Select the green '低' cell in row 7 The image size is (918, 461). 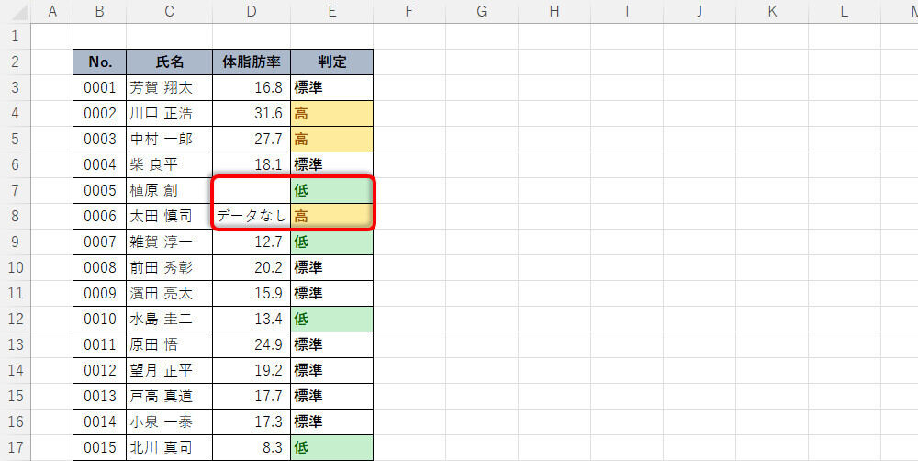[x=332, y=190]
